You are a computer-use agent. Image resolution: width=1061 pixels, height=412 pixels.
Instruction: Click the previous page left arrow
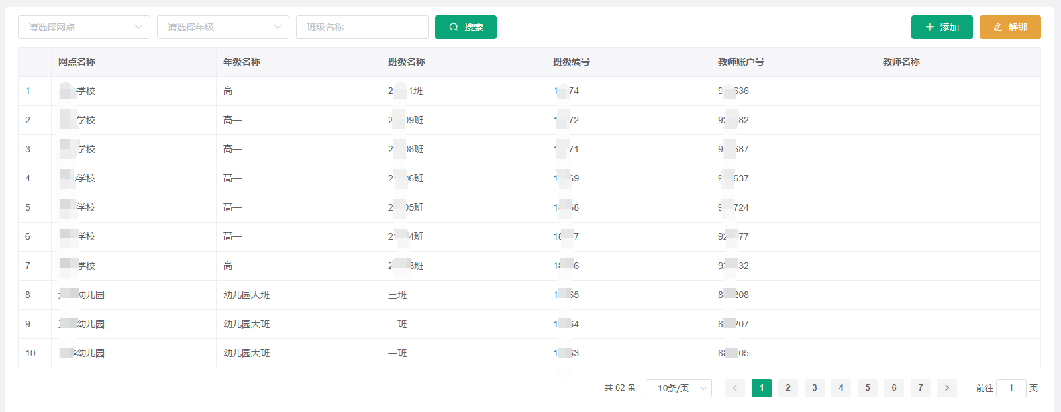pyautogui.click(x=734, y=388)
